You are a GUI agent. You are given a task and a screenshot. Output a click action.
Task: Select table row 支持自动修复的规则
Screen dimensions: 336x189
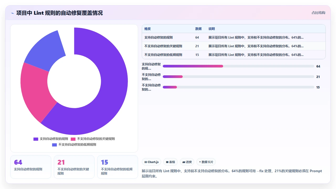(x=234, y=38)
